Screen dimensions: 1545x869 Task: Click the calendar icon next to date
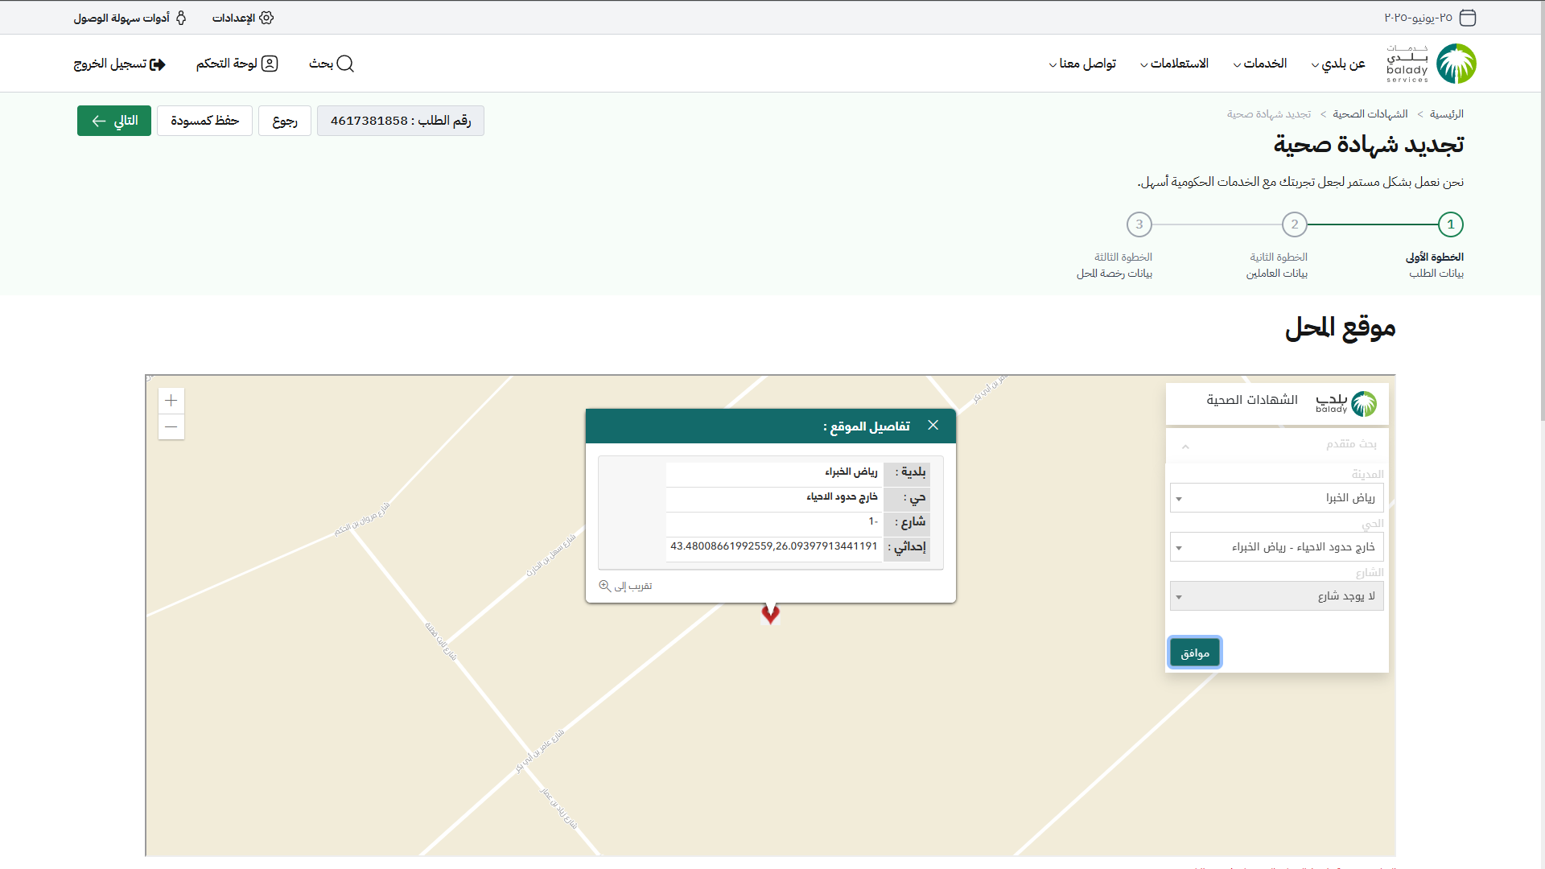[1468, 18]
